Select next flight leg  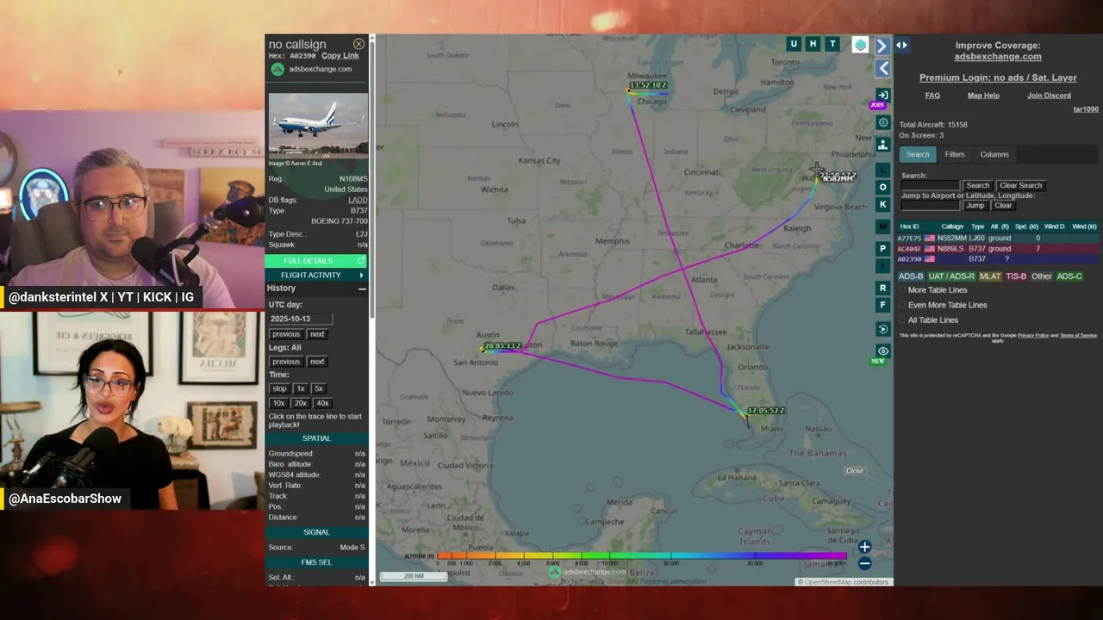click(x=317, y=362)
